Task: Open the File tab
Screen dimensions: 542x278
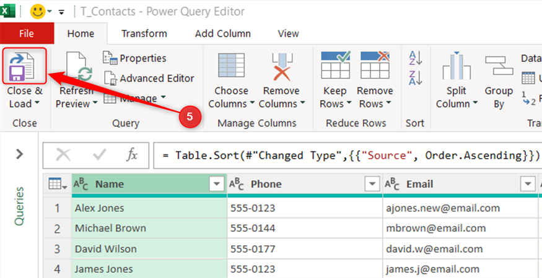Action: click(27, 33)
